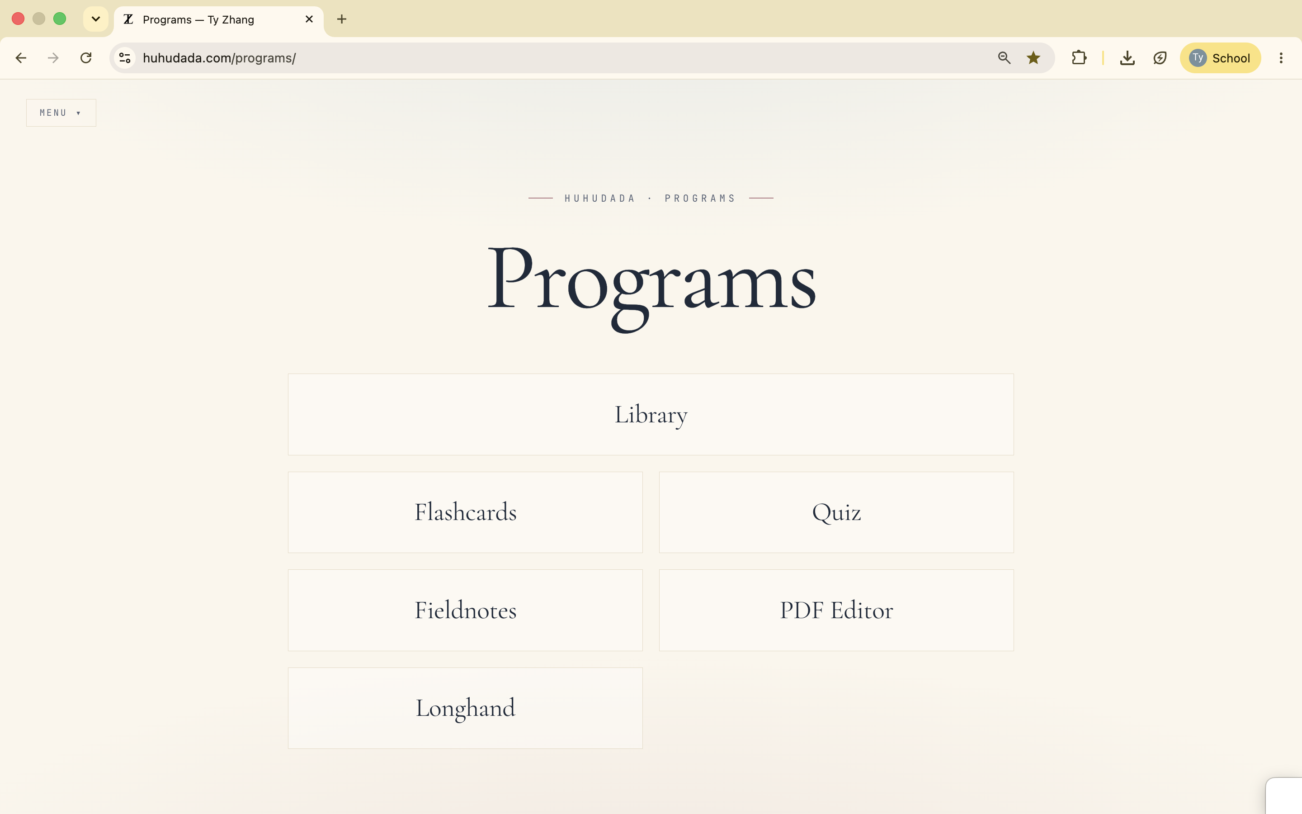This screenshot has height=814, width=1302.
Task: Click the HUHUDADA breadcrumb text
Action: 600,199
